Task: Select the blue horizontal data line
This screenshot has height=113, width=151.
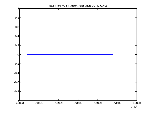Action: 70,54
